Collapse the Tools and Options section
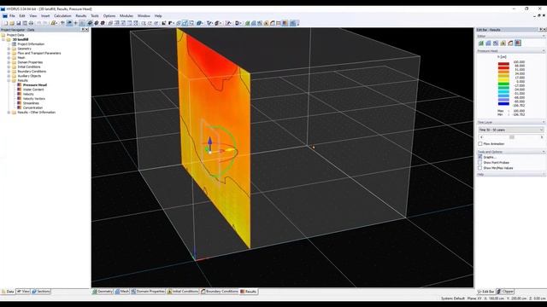Viewport: 547px width, 307px height. (x=544, y=152)
